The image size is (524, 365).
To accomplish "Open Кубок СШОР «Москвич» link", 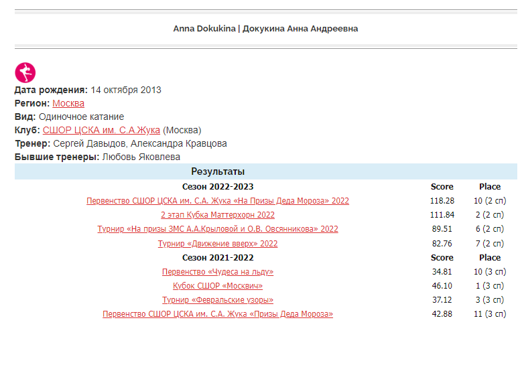I will click(x=218, y=286).
